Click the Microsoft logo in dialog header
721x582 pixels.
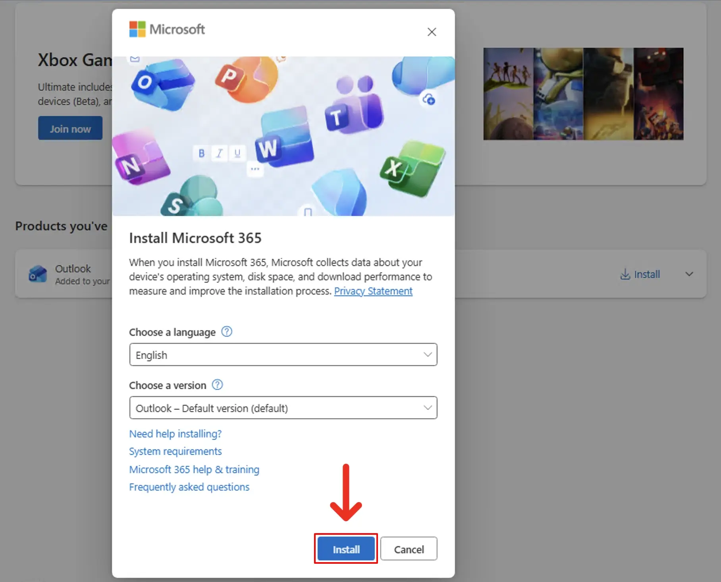(x=167, y=29)
